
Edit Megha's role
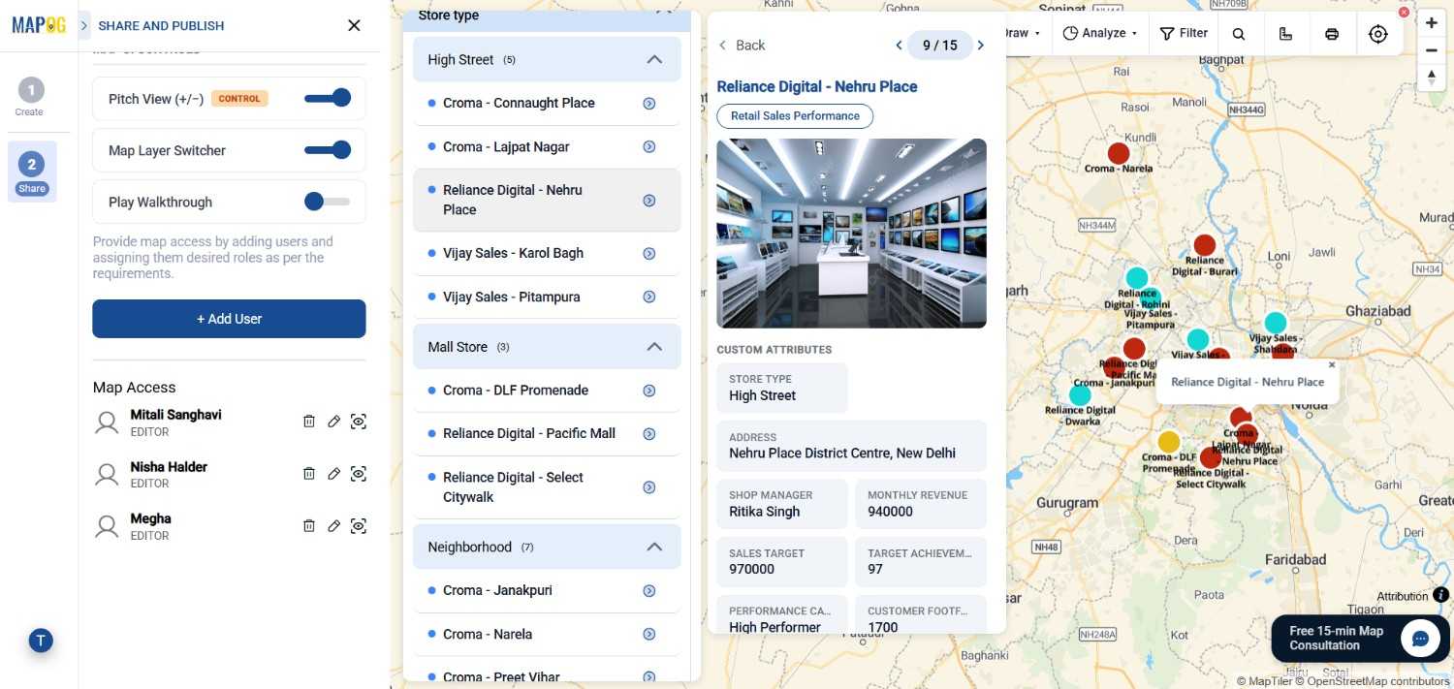point(333,525)
